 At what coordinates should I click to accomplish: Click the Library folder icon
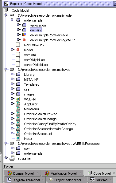18,74
